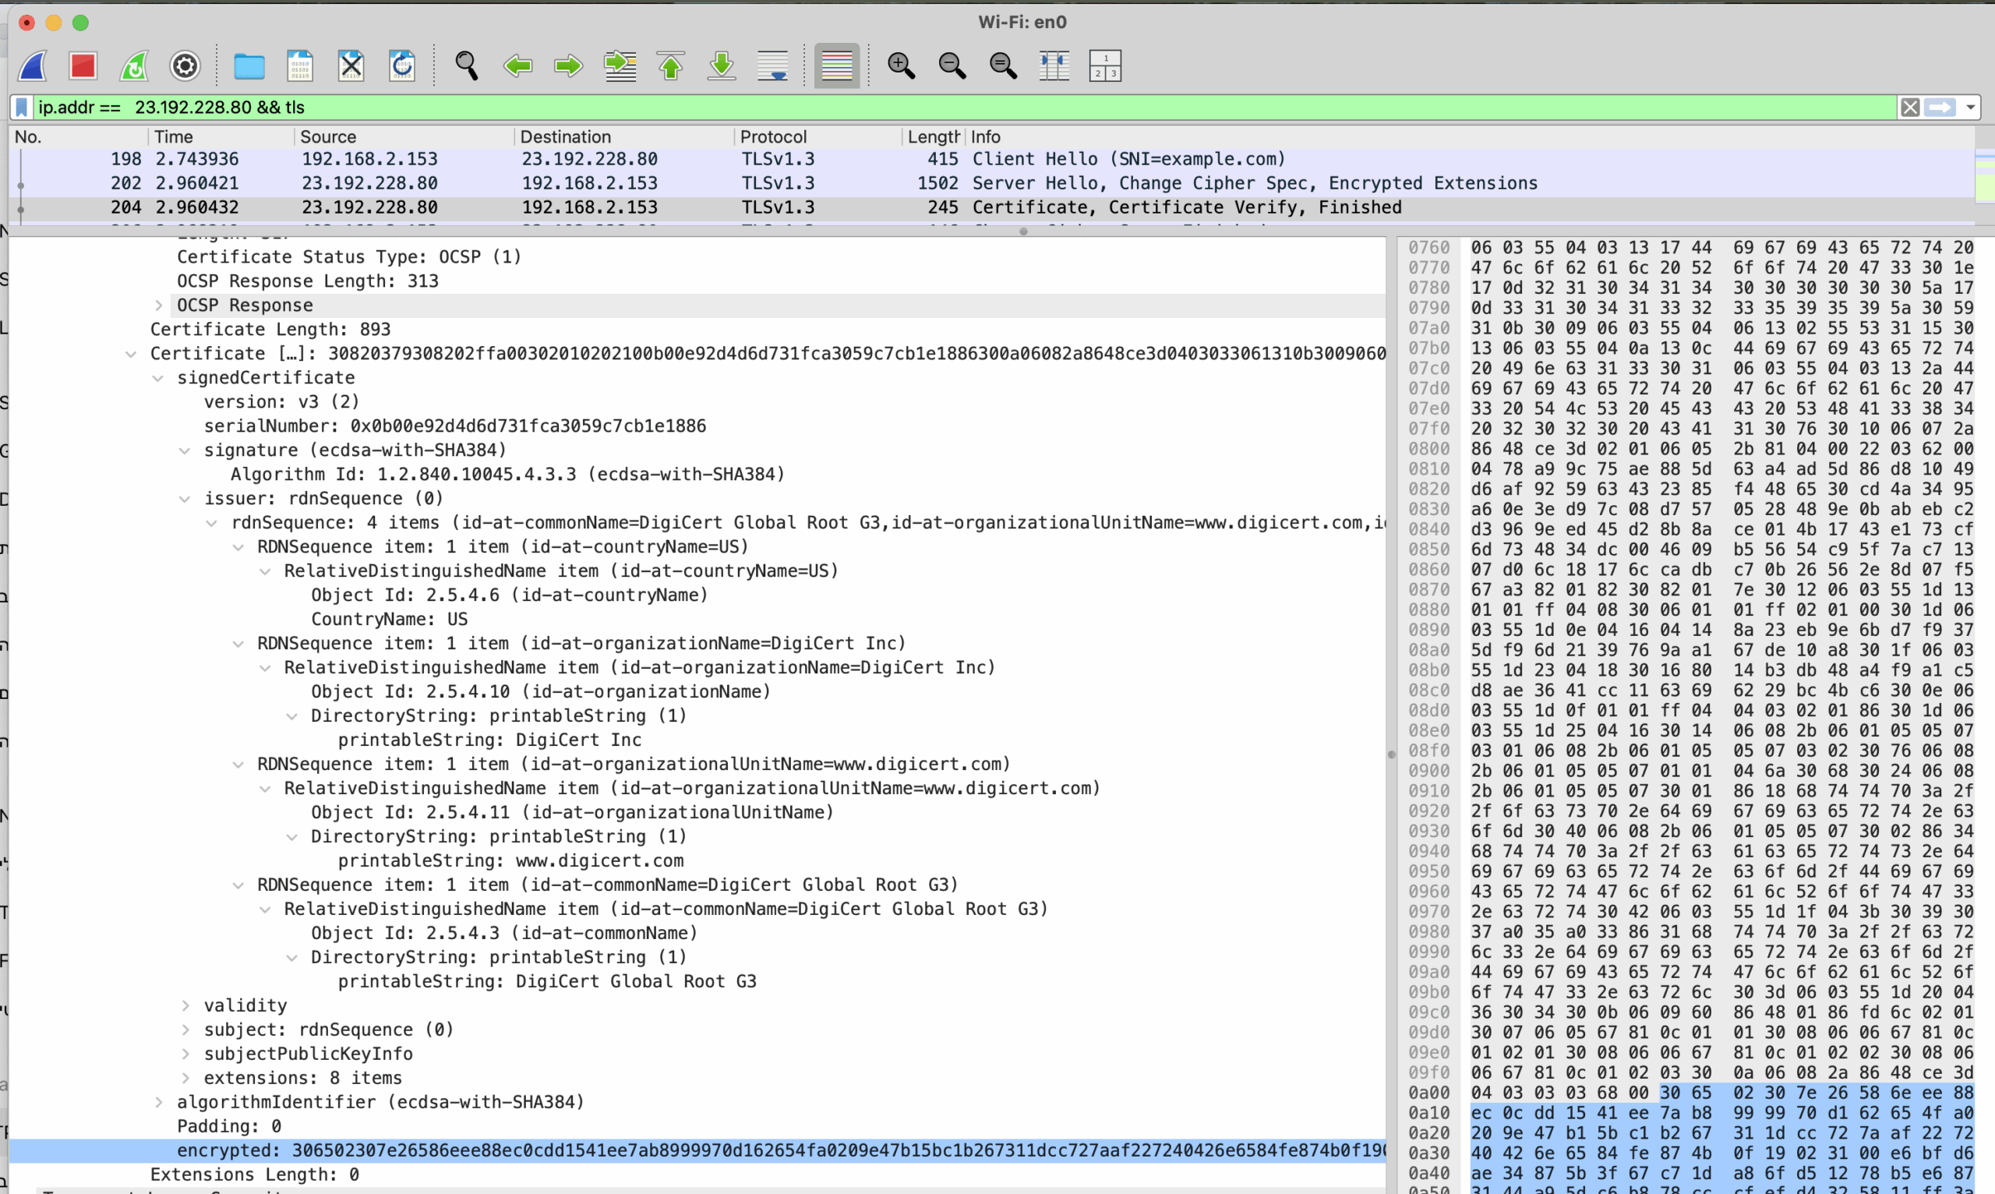The width and height of the screenshot is (1995, 1194).
Task: Expand extensions: 8 items node
Action: tap(185, 1078)
